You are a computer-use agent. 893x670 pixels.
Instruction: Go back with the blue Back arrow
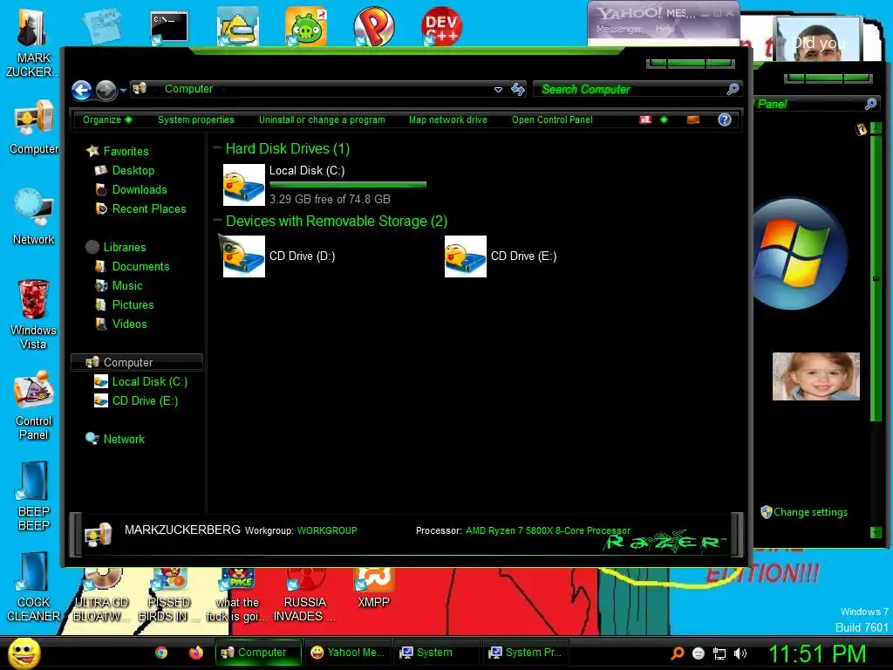tap(81, 90)
